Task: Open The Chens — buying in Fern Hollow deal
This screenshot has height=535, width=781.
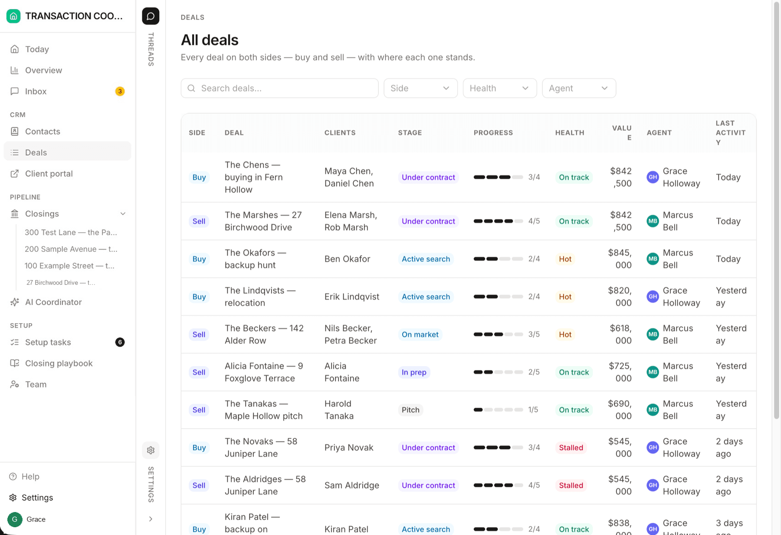Action: point(254,177)
